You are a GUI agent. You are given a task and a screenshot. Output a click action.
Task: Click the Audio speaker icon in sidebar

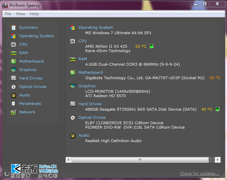pos(14,95)
